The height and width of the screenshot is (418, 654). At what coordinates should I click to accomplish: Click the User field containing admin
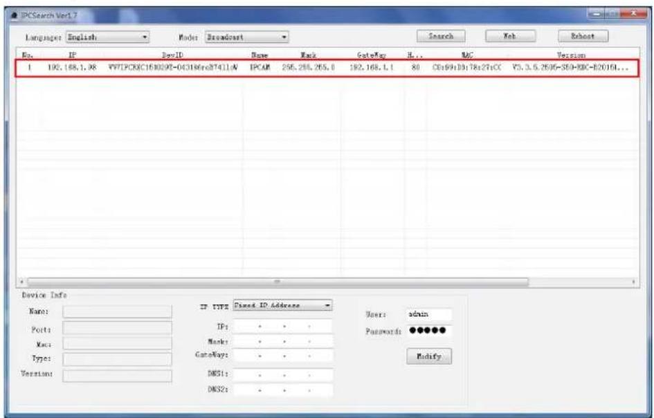coord(429,314)
